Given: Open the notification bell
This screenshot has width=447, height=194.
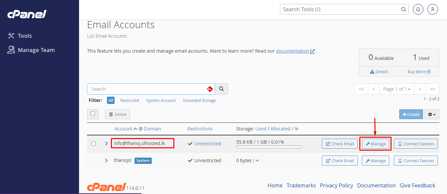Looking at the screenshot, I should [418, 9].
